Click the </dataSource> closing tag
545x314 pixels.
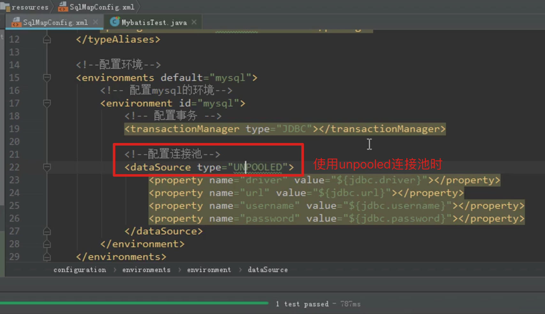[x=164, y=231]
